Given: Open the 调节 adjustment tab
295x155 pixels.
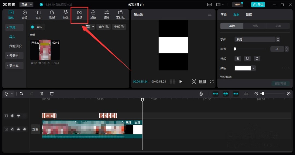Looking at the screenshot, I should [107, 15].
